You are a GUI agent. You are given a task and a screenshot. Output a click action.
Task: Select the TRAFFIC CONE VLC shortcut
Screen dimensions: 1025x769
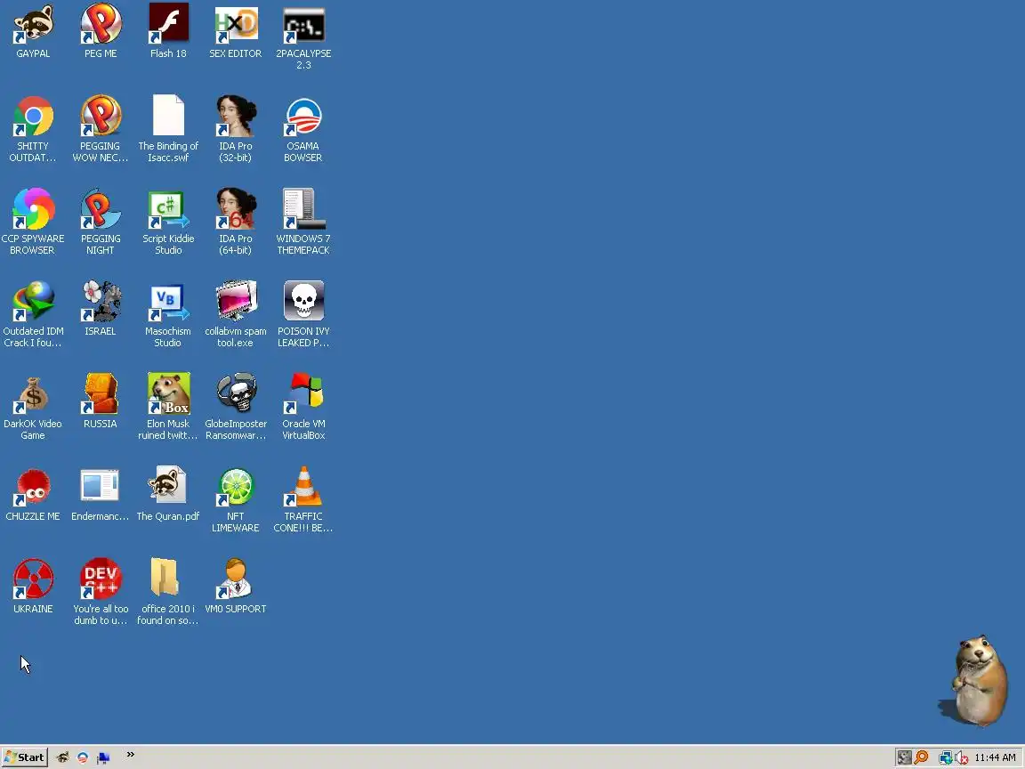[x=303, y=487]
